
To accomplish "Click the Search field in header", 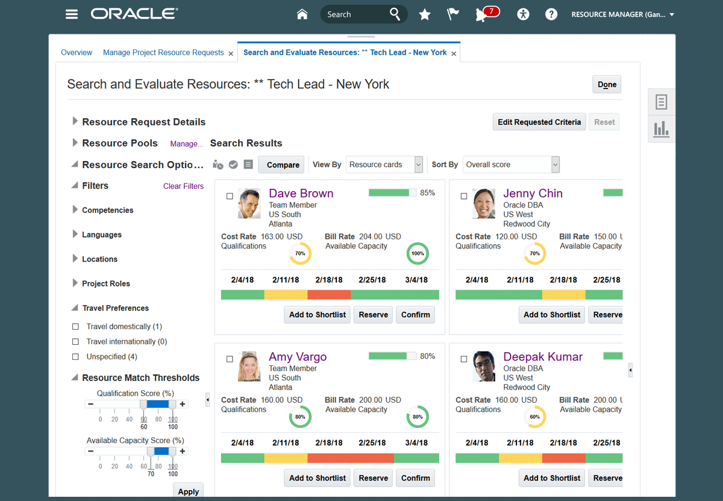I will (x=355, y=14).
